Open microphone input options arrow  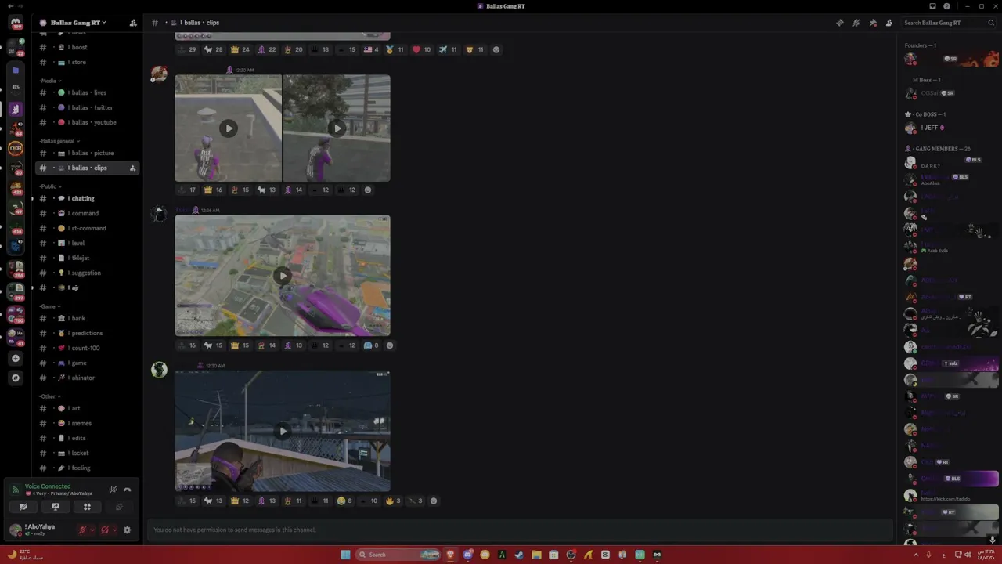[x=92, y=530]
